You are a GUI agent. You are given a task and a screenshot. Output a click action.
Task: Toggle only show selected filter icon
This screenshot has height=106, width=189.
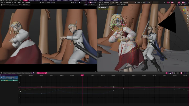tap(166, 73)
